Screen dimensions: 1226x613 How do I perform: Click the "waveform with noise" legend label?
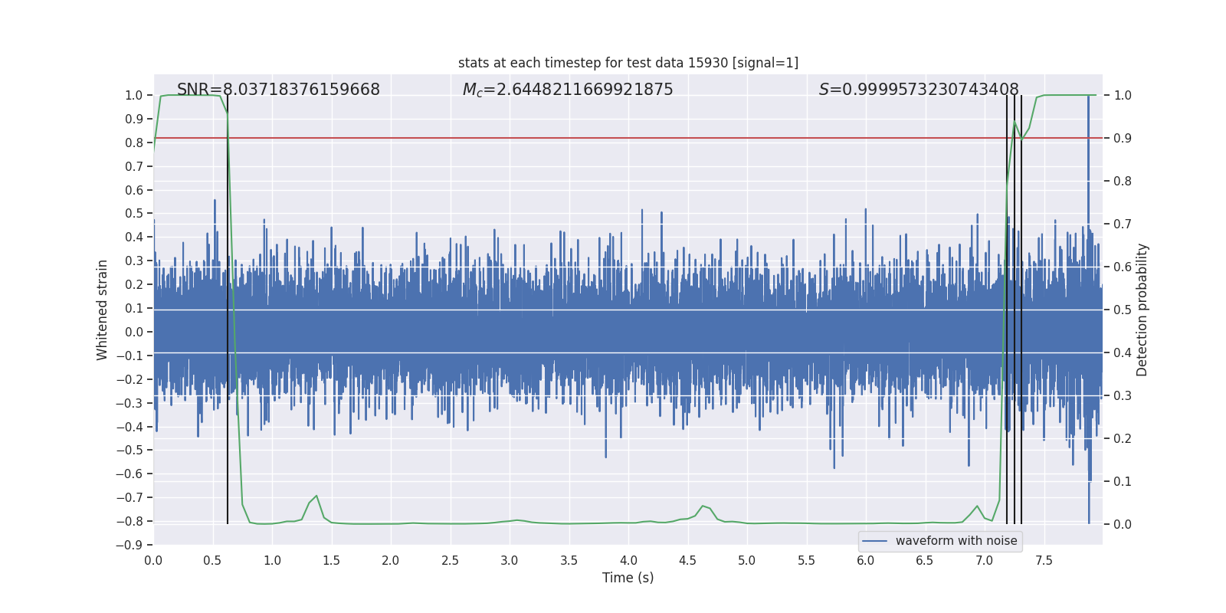click(956, 541)
